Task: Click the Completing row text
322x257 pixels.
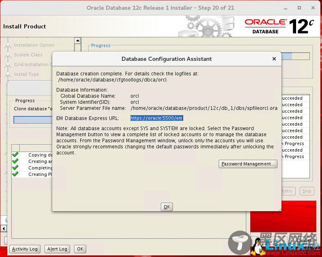Action: point(40,168)
